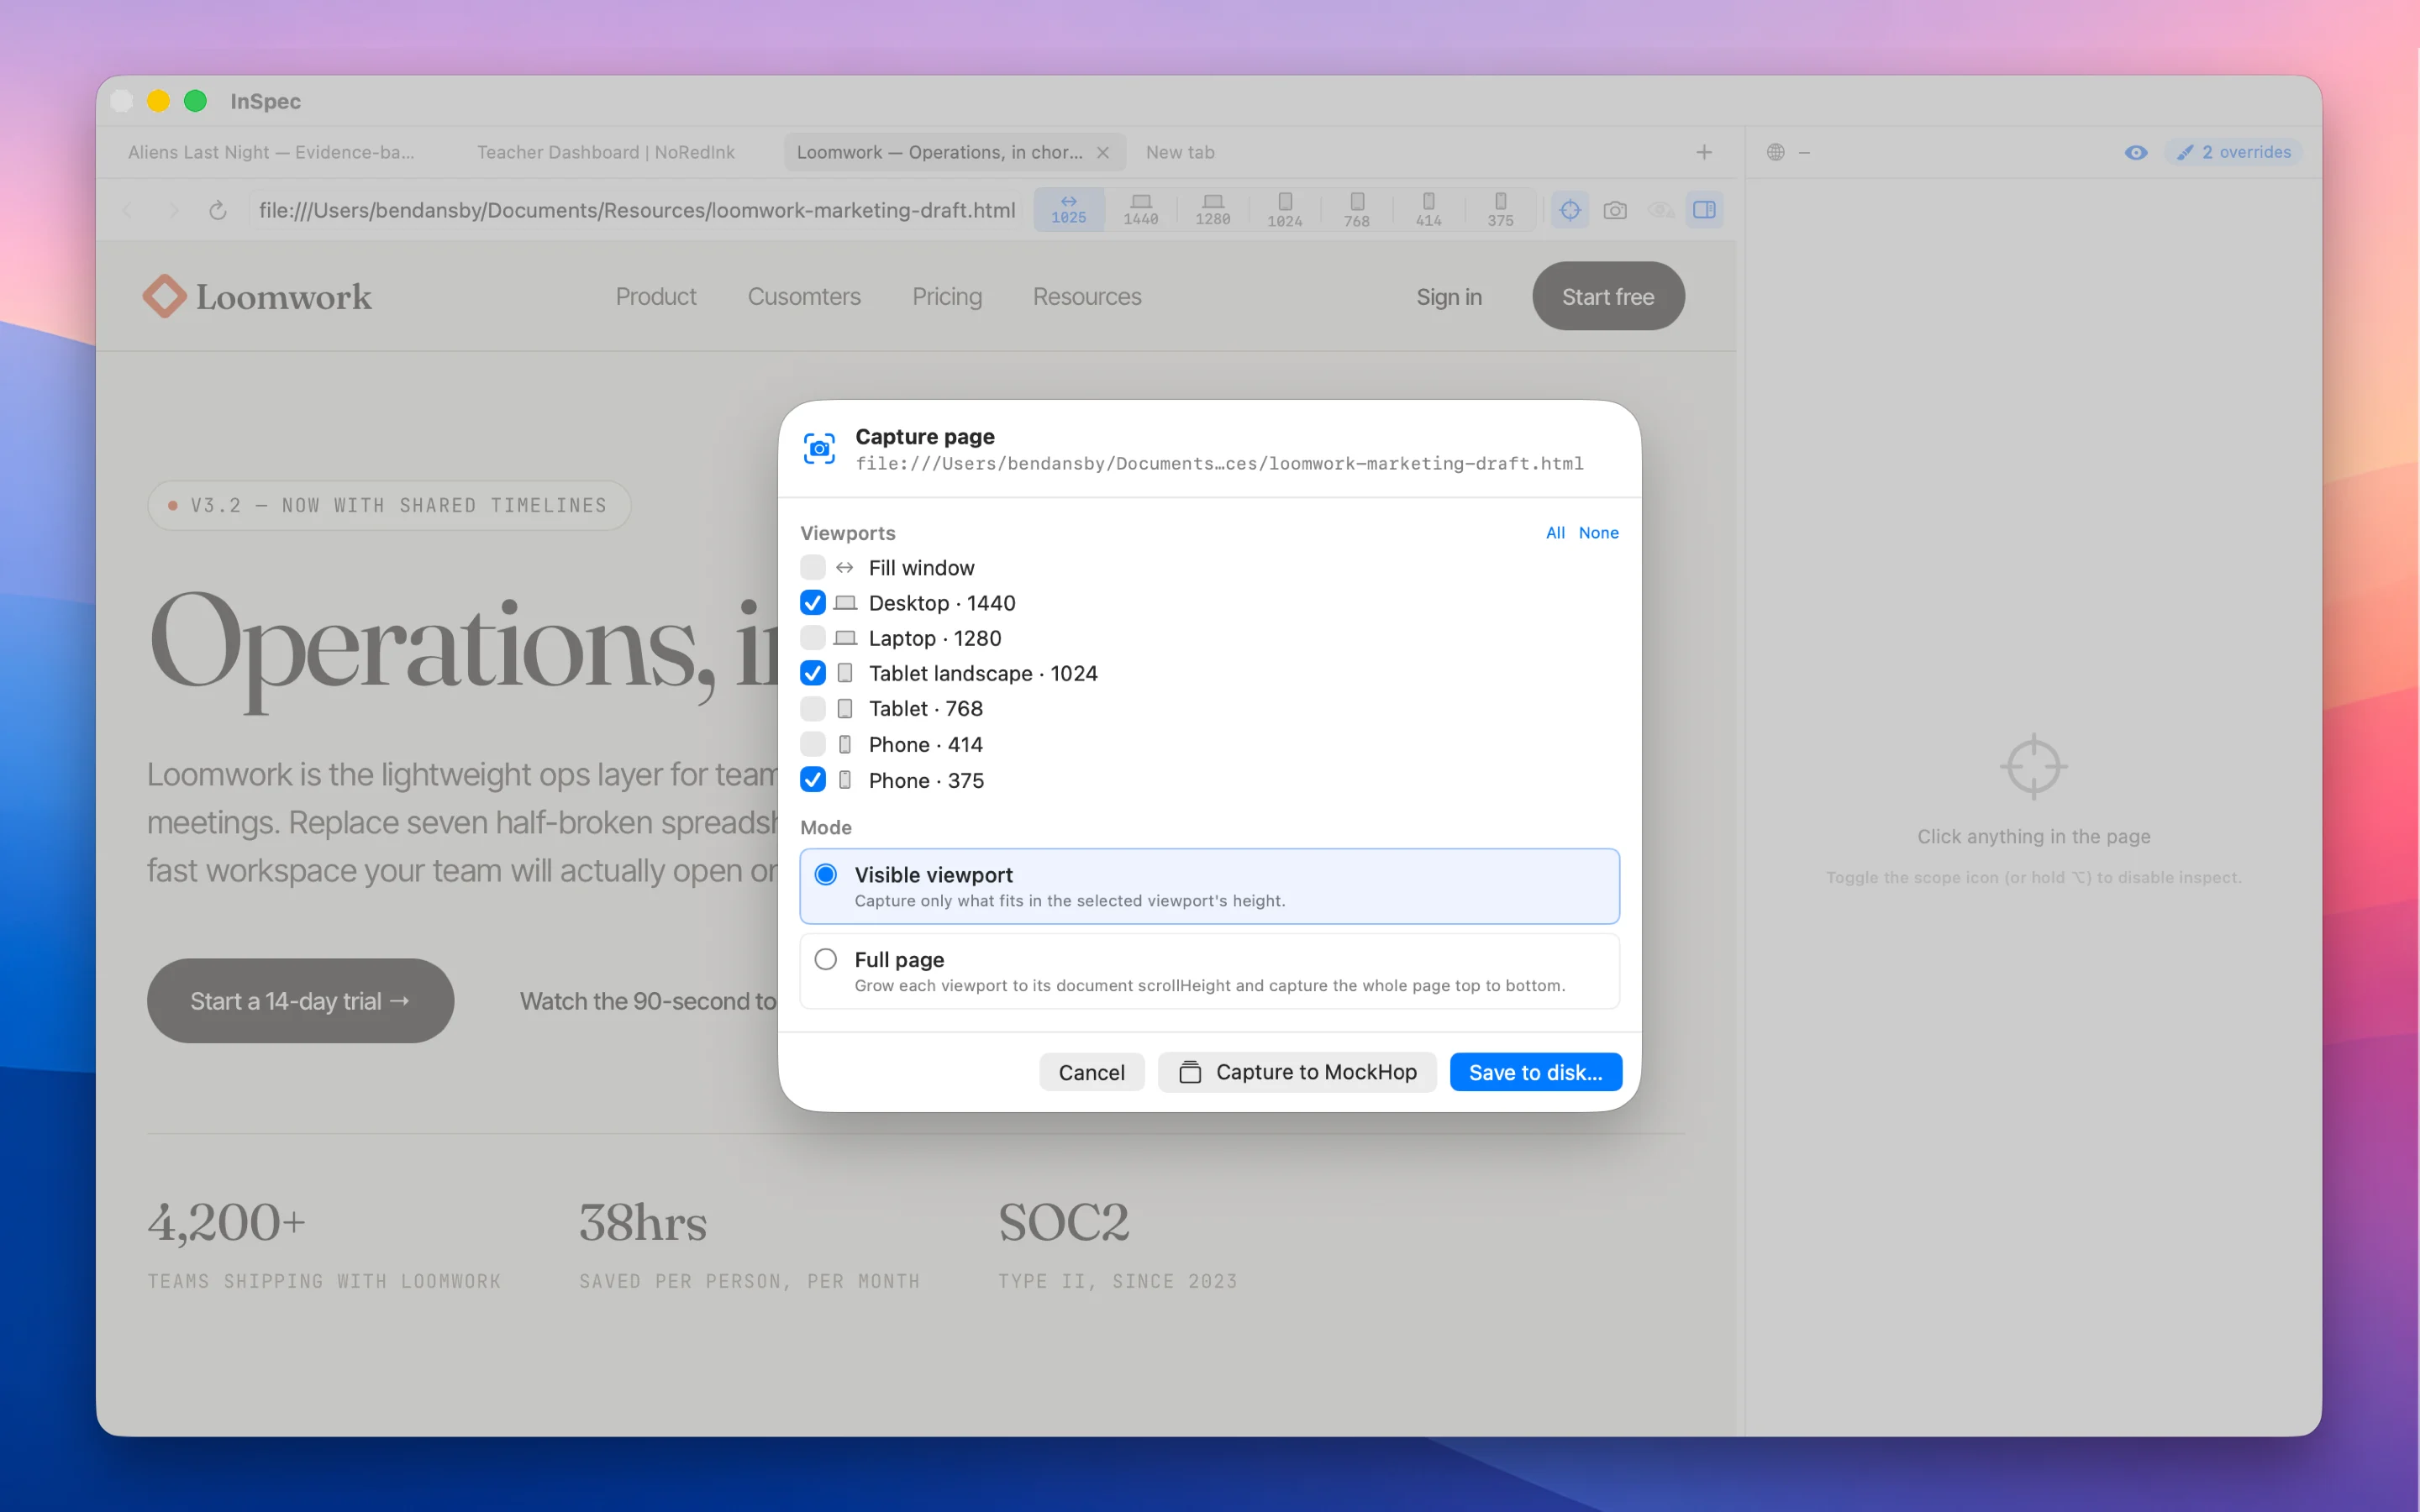The image size is (2420, 1512).
Task: Click the large crosshair icon in inspector
Action: pyautogui.click(x=2033, y=766)
